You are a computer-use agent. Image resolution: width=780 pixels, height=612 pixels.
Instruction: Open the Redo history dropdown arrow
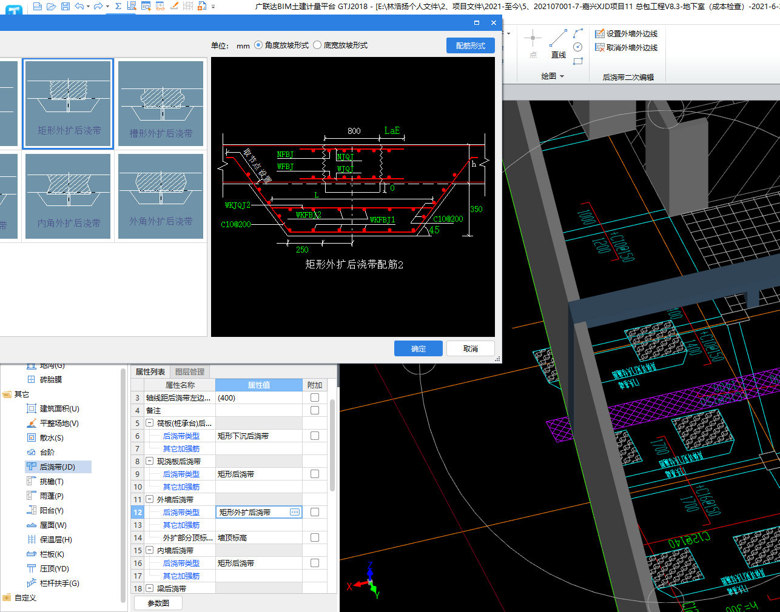(x=107, y=6)
